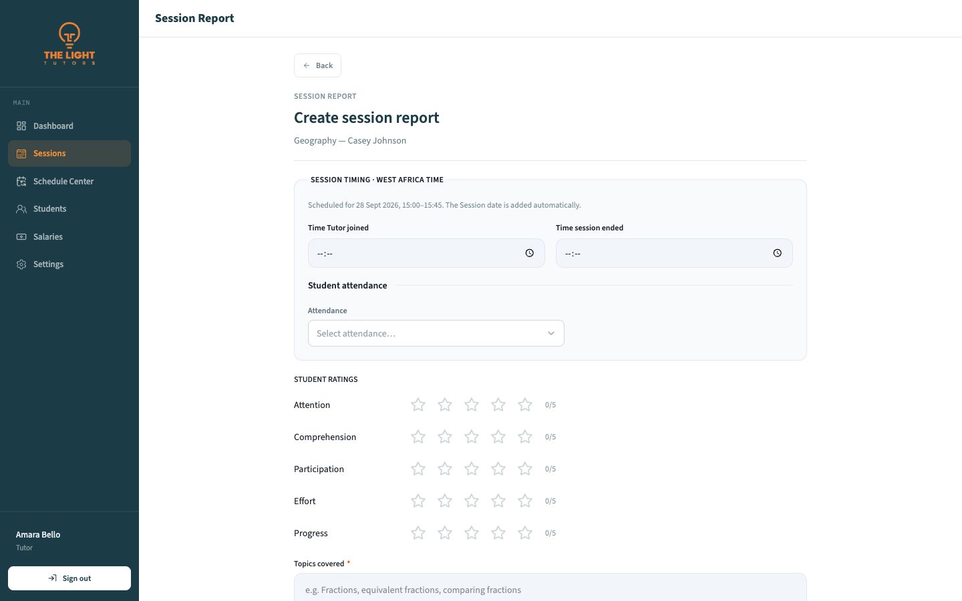Screen dimensions: 962x601
Task: Focus the Time Tutor joined field
Action: click(426, 253)
